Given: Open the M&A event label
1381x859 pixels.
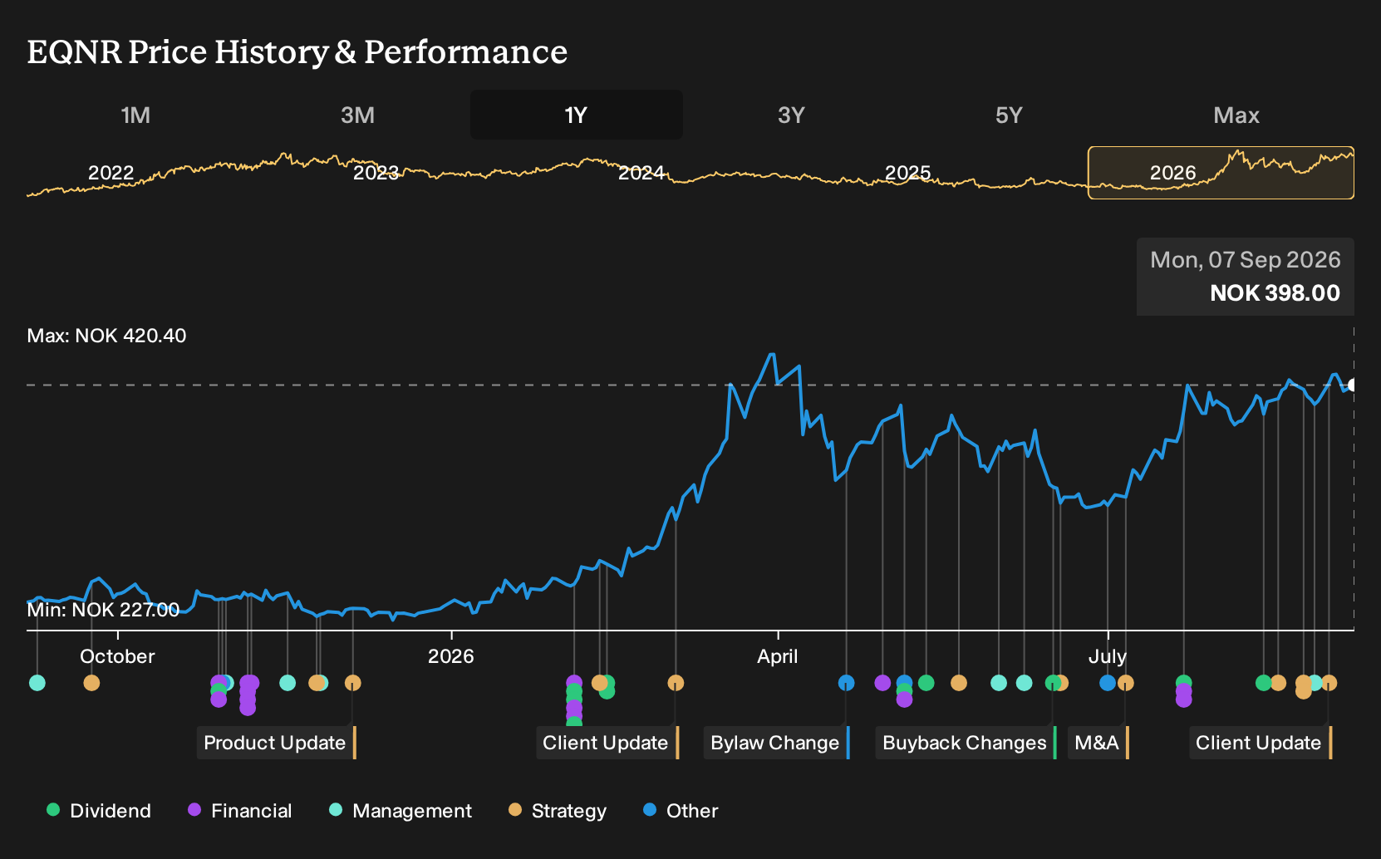Looking at the screenshot, I should click(x=1098, y=743).
